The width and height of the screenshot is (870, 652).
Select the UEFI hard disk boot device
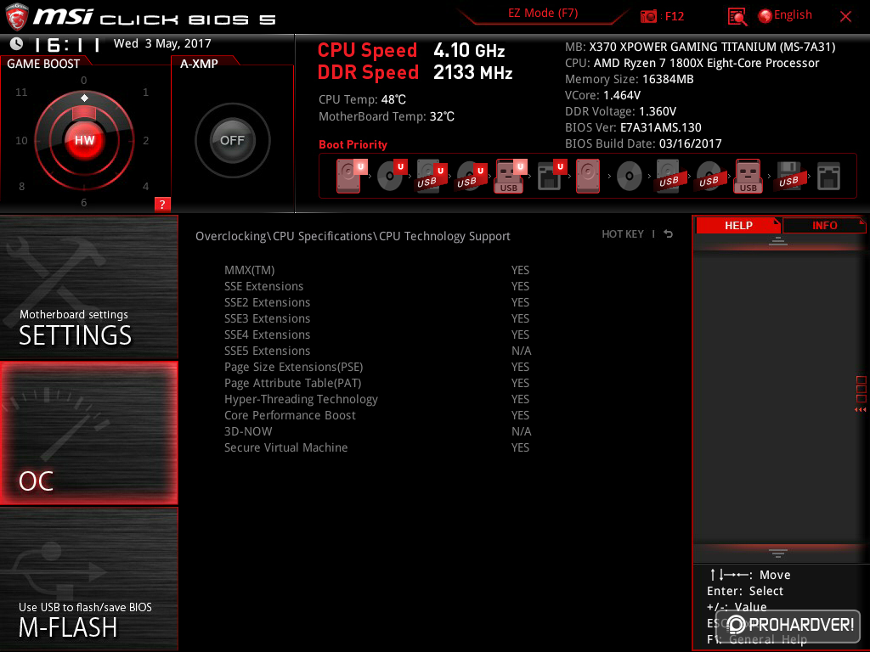point(351,176)
